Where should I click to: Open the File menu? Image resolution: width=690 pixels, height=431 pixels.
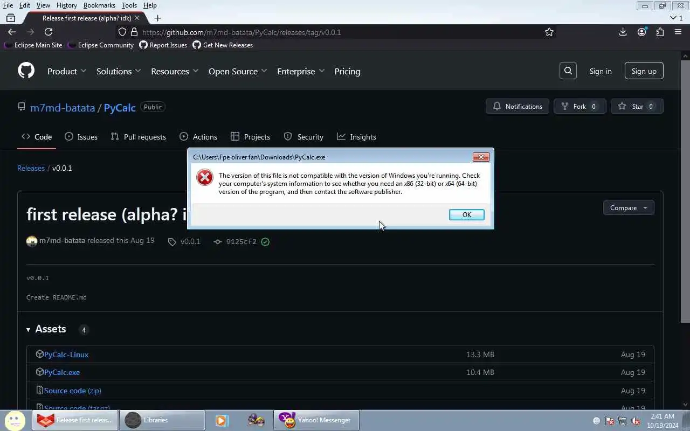[x=8, y=5]
